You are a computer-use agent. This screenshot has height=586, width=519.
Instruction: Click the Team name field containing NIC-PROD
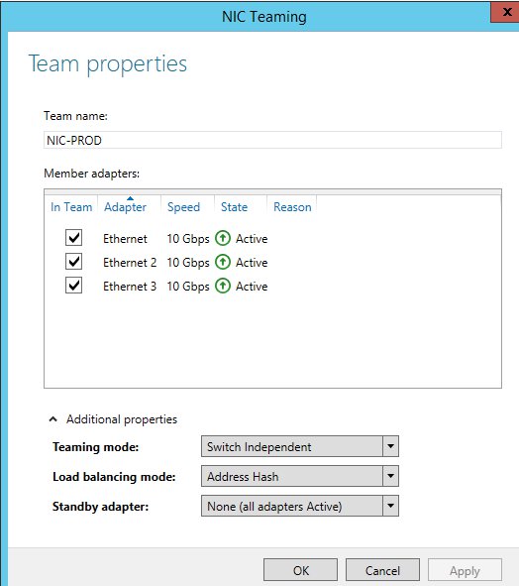272,140
